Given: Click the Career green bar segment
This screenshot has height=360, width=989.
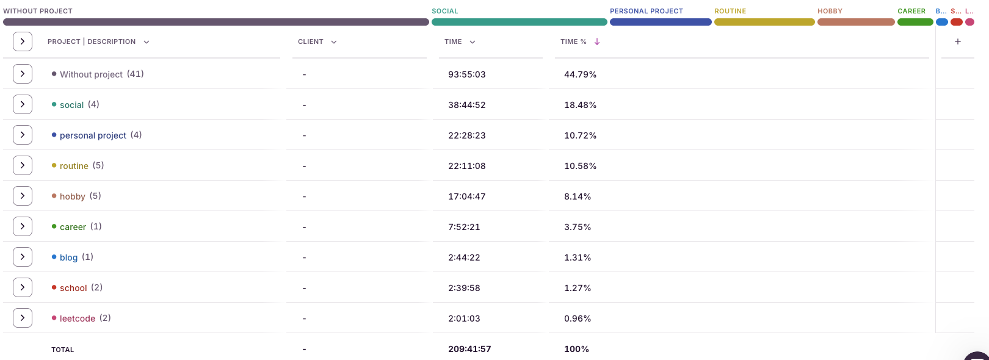Looking at the screenshot, I should 915,22.
